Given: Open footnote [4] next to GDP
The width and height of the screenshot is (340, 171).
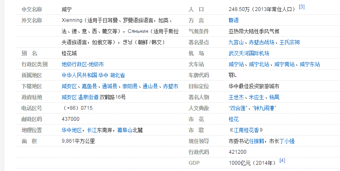Looking at the screenshot, I should click(x=282, y=160).
